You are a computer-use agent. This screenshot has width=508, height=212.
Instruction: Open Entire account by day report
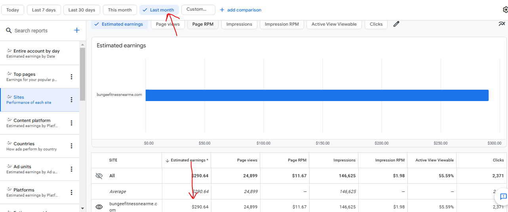(x=40, y=53)
